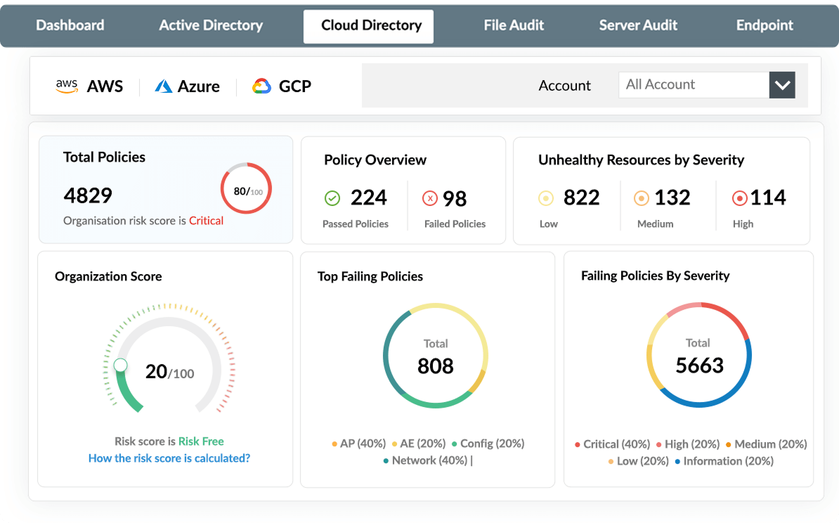The height and width of the screenshot is (523, 839).
Task: Click the Account selector chevron arrow
Action: 782,84
